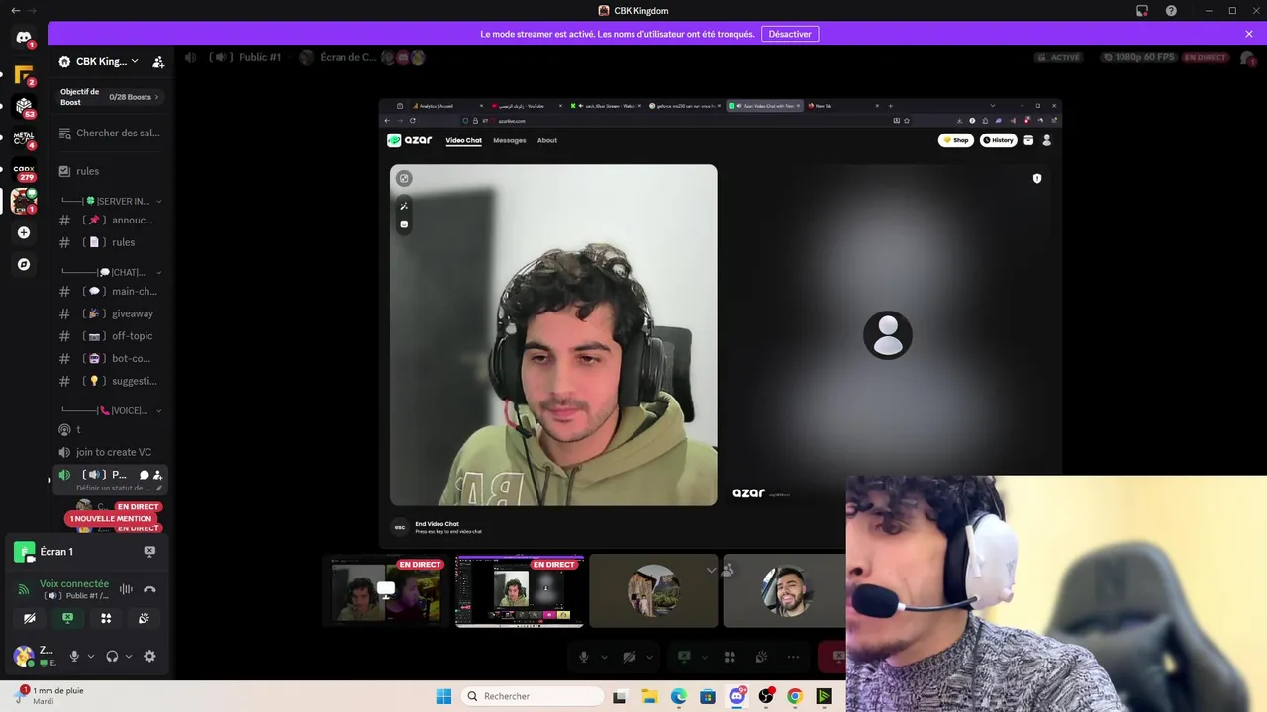Open Chrome from Windows taskbar
The image size is (1267, 712).
(x=794, y=696)
